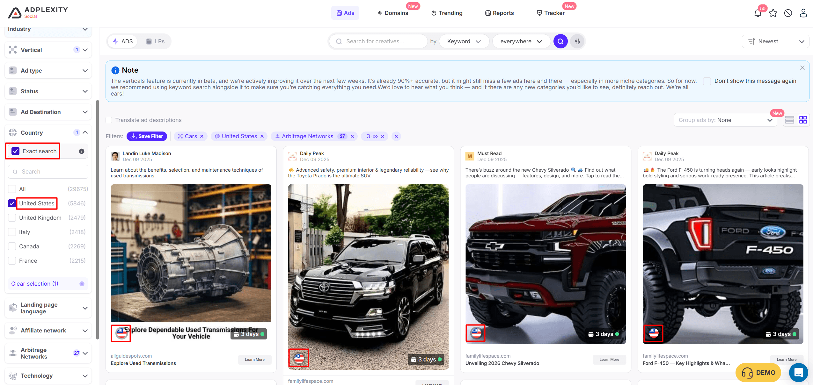Viewport: 813px width, 385px height.
Task: Open the Keyword search-by dropdown
Action: click(464, 41)
